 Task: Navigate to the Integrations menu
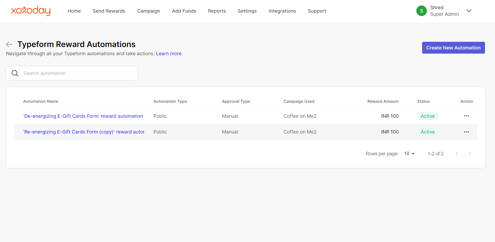282,11
